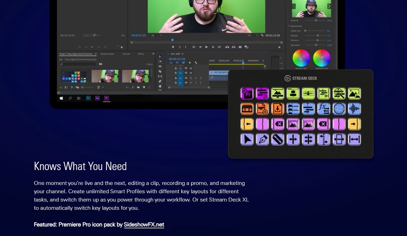Mute the A1 audio track

pos(191,78)
